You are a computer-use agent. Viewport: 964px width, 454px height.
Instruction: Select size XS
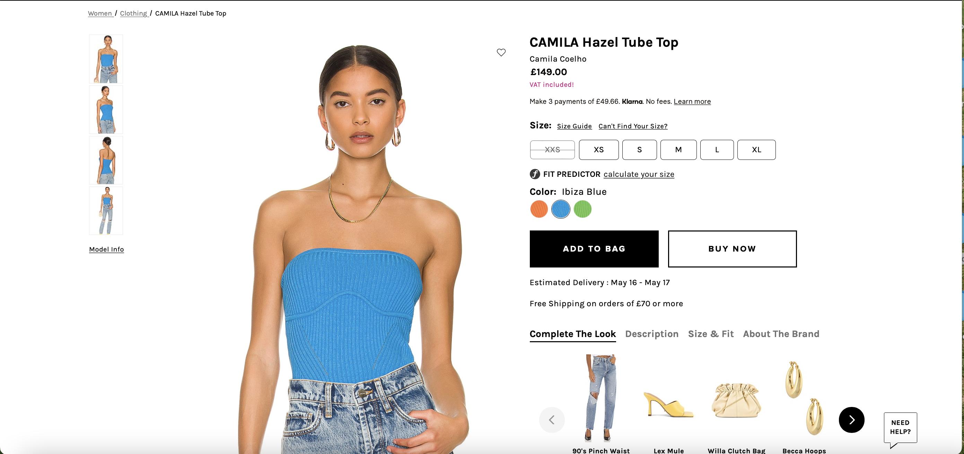coord(599,150)
